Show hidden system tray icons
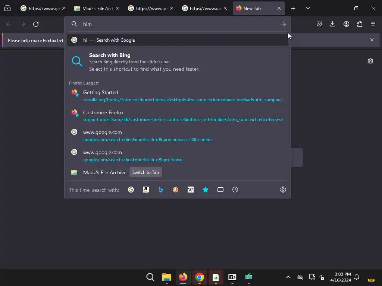This screenshot has width=382, height=286. point(288,277)
